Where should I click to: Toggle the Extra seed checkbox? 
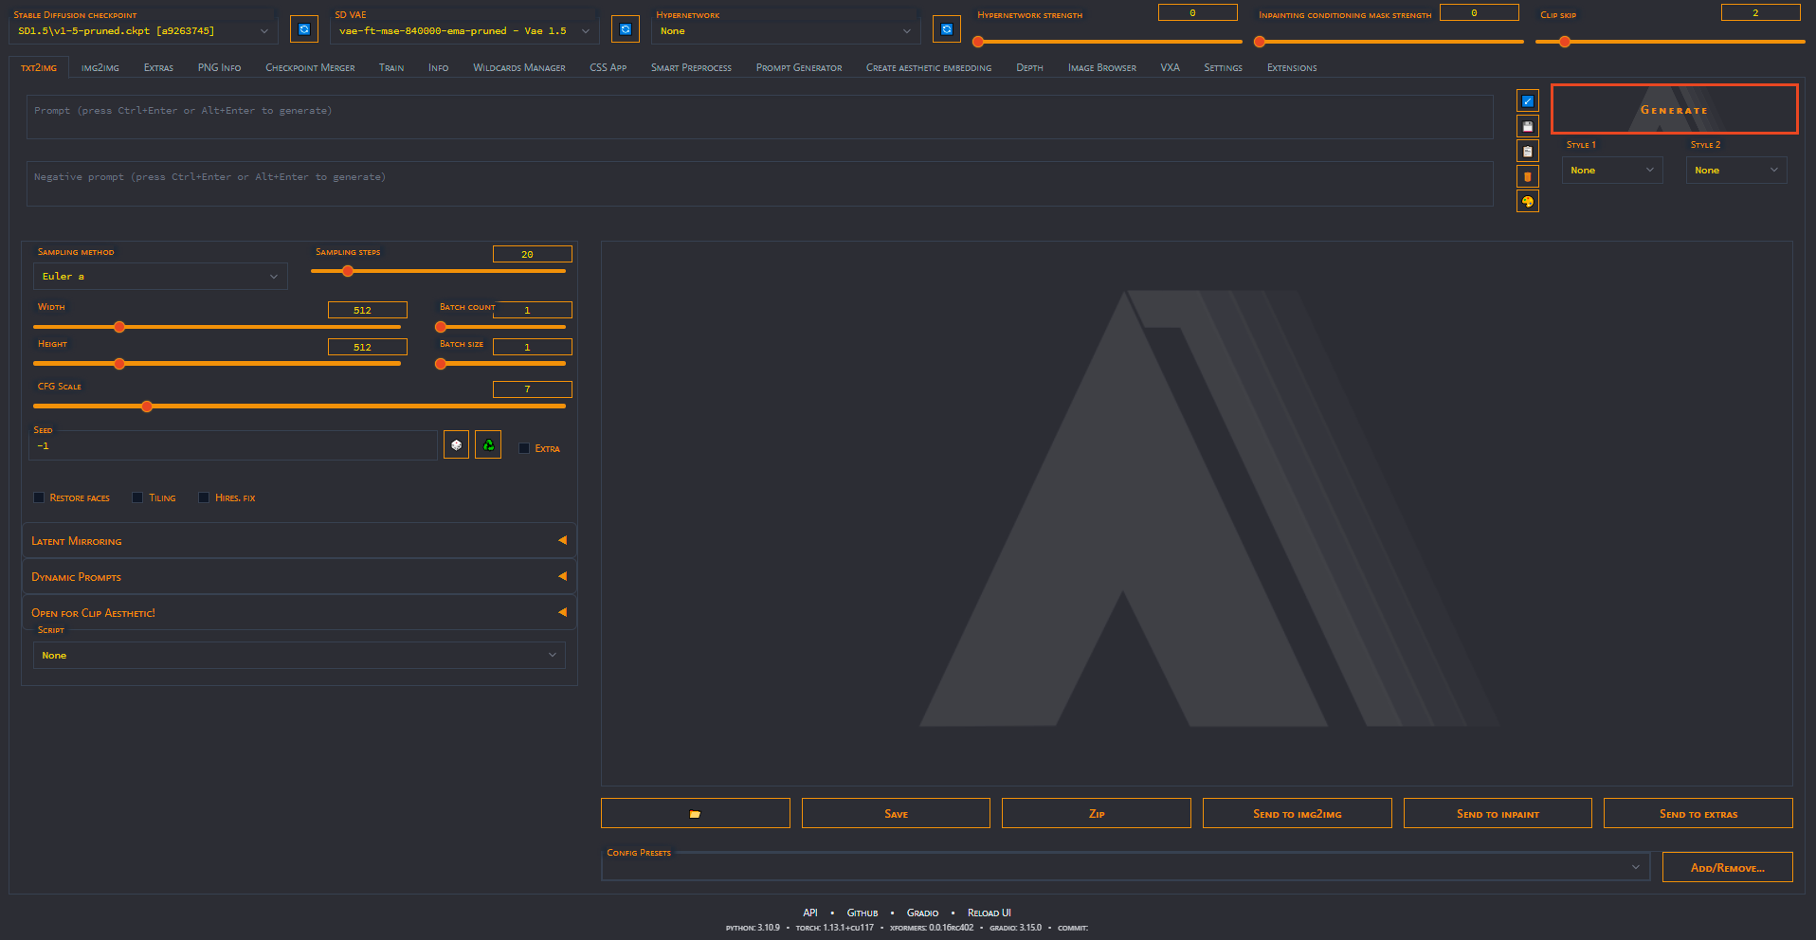(x=524, y=448)
